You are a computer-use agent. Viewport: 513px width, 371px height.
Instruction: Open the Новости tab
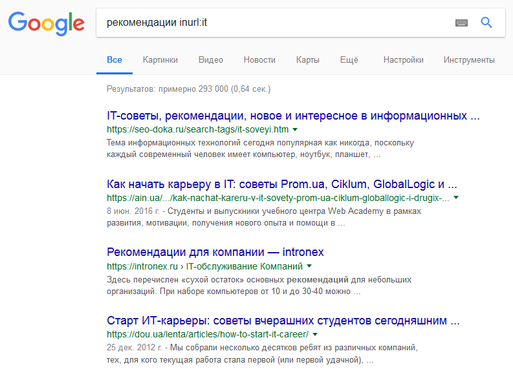[x=259, y=60]
